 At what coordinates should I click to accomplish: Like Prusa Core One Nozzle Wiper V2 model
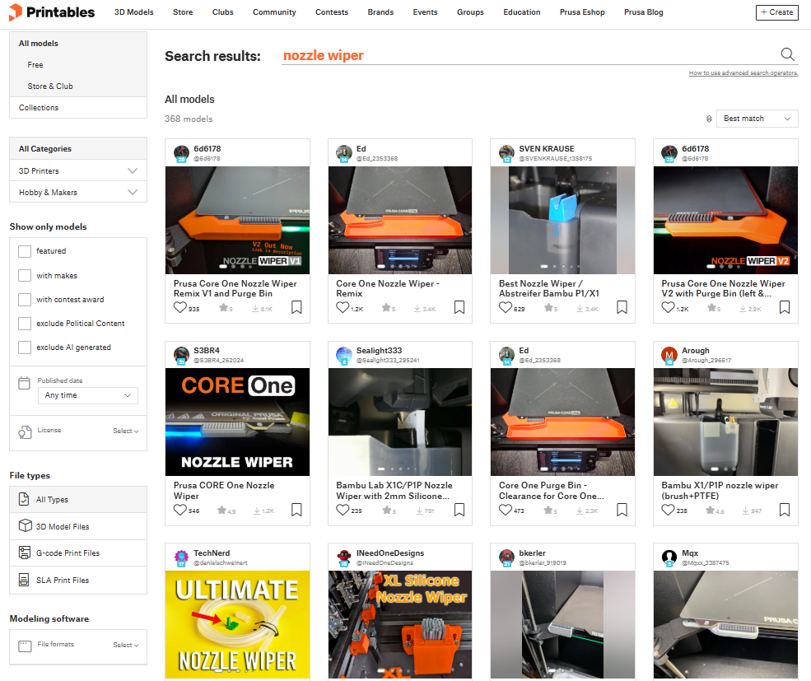(x=668, y=307)
